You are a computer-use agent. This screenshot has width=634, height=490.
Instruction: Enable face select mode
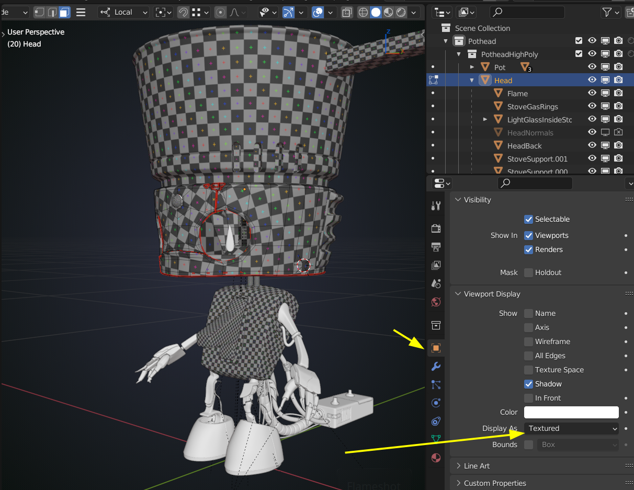[64, 12]
